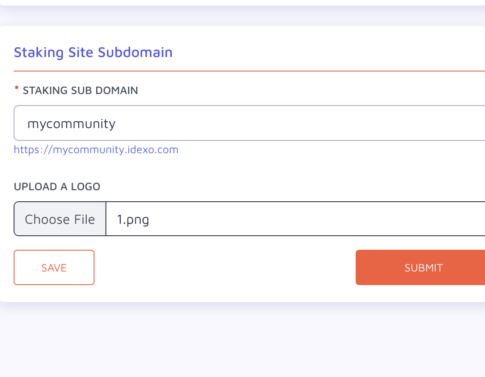The width and height of the screenshot is (485, 377).
Task: Click the gray strip above the card
Action: [x=242, y=15]
